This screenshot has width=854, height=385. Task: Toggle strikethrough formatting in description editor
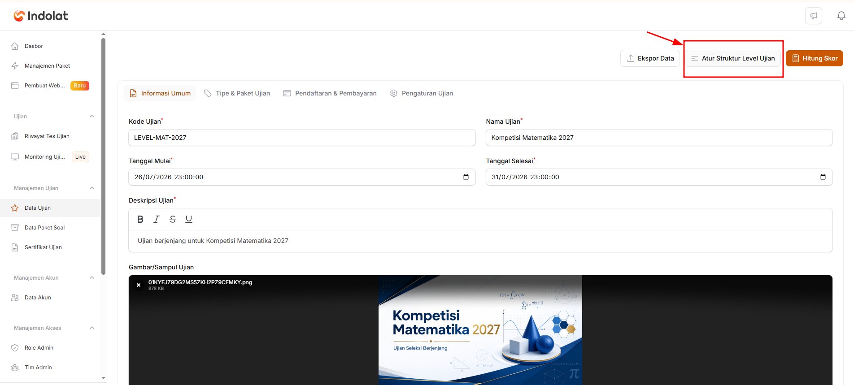(x=173, y=219)
